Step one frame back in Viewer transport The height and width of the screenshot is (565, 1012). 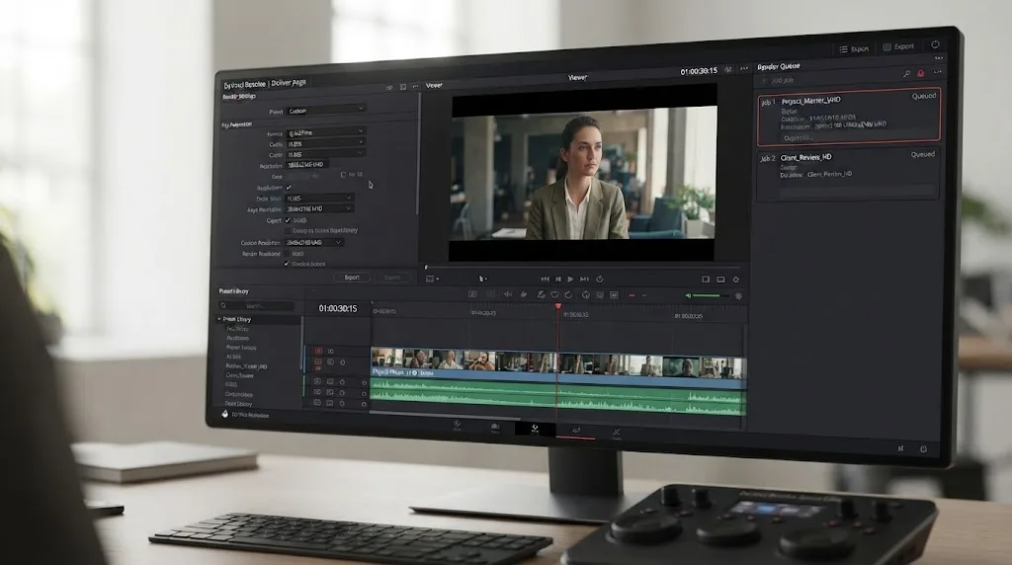pos(558,280)
